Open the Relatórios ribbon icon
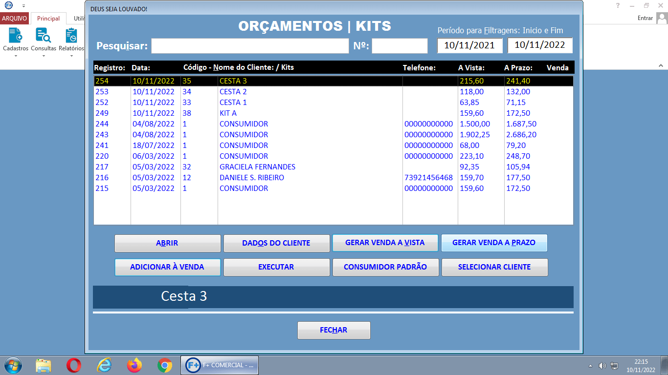668x375 pixels. (x=71, y=36)
